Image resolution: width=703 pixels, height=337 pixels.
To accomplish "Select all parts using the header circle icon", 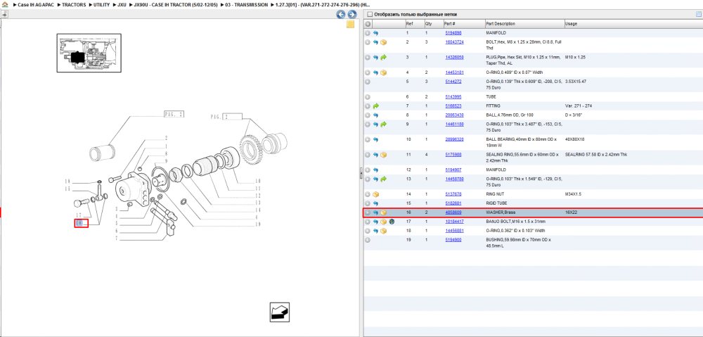I will tap(368, 24).
